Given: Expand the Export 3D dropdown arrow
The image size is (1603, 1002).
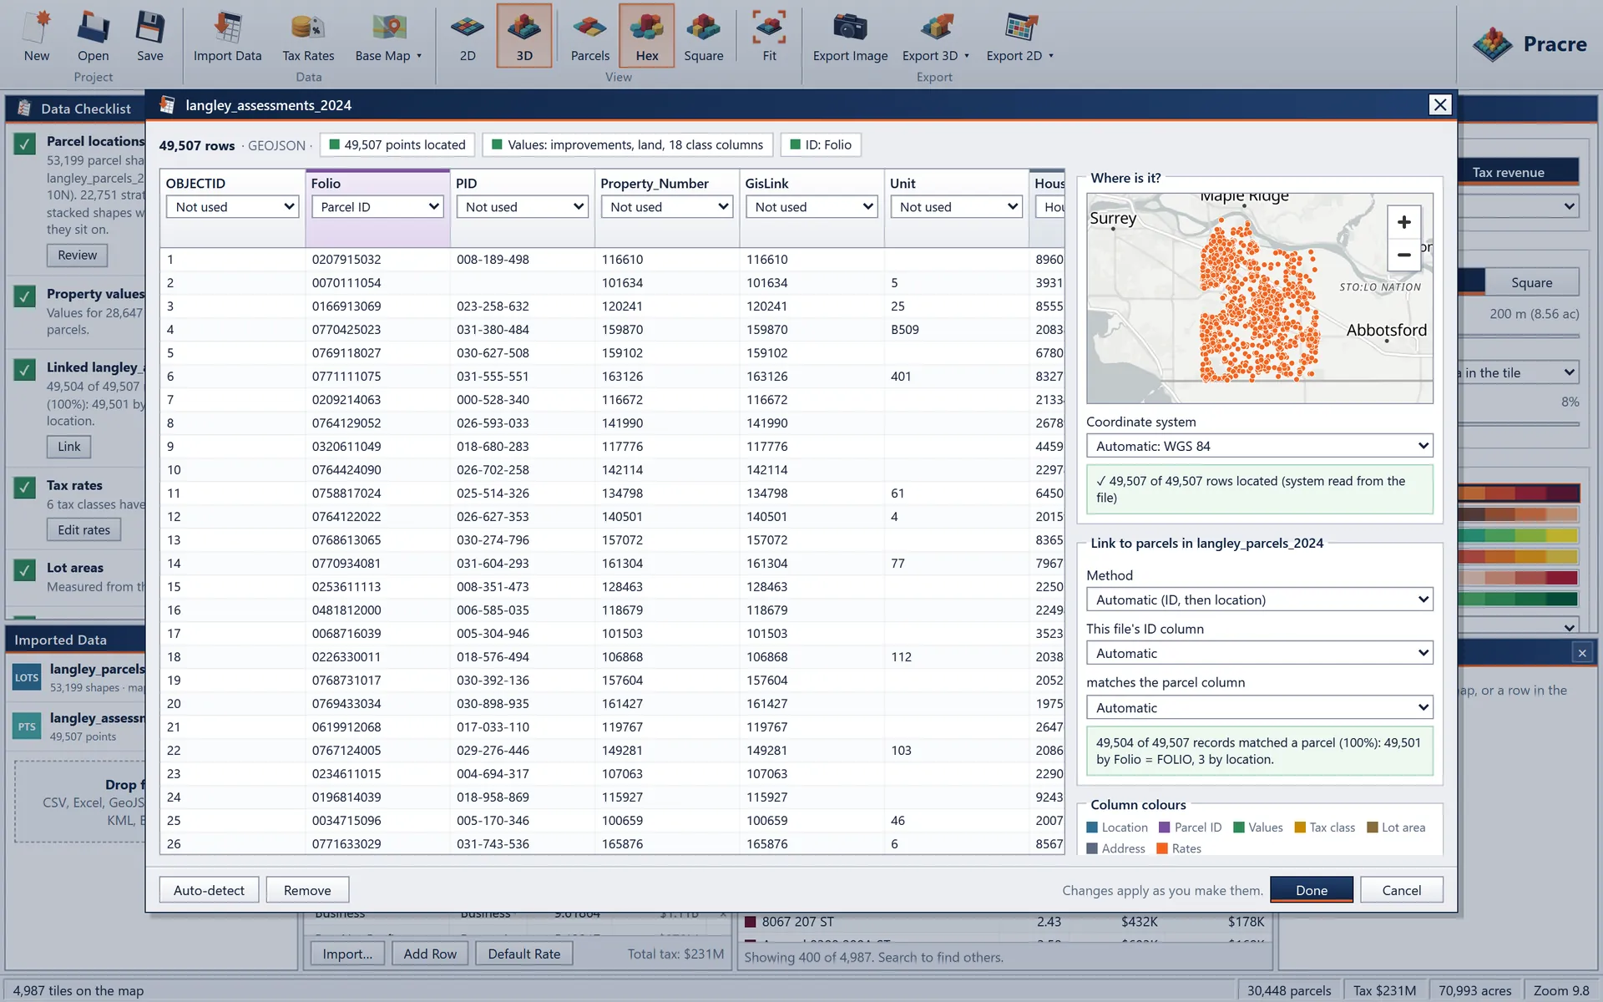Looking at the screenshot, I should [967, 56].
